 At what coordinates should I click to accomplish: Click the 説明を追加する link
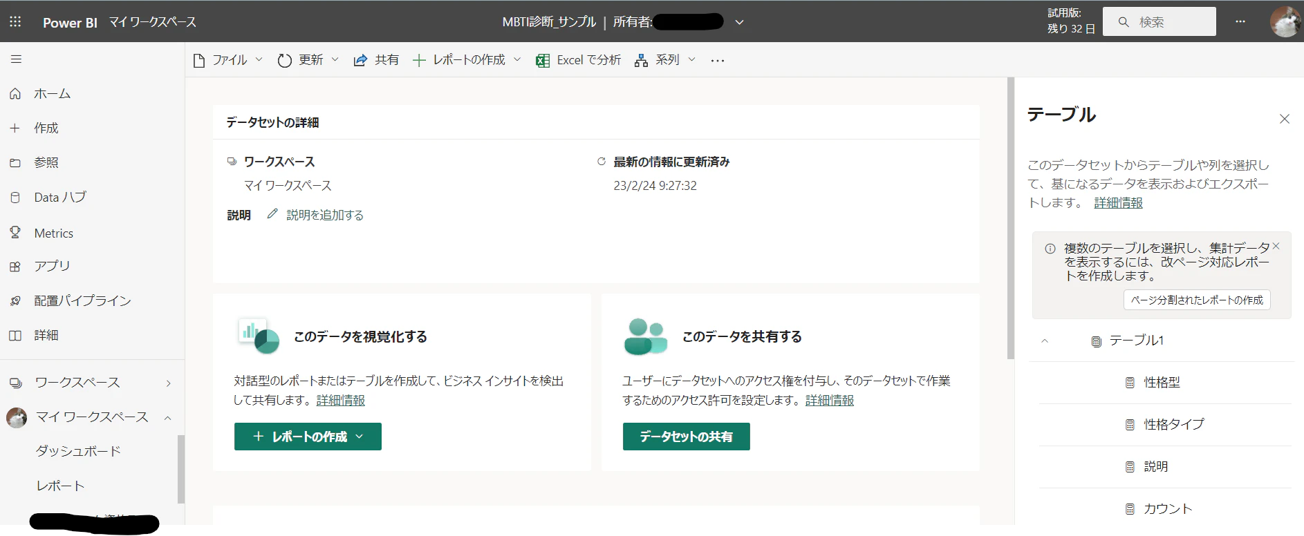point(325,215)
